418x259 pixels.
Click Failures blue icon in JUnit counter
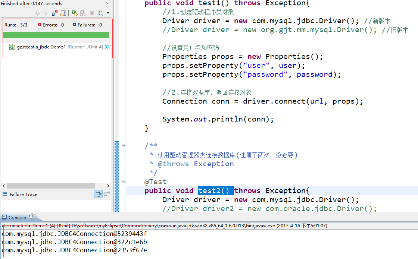pyautogui.click(x=74, y=25)
